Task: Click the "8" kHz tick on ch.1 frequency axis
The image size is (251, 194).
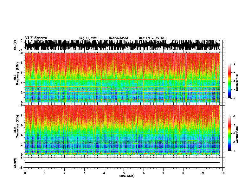Action: coord(22,63)
